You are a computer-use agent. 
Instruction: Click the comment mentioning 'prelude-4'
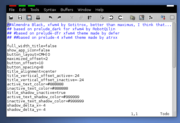pos(62,38)
